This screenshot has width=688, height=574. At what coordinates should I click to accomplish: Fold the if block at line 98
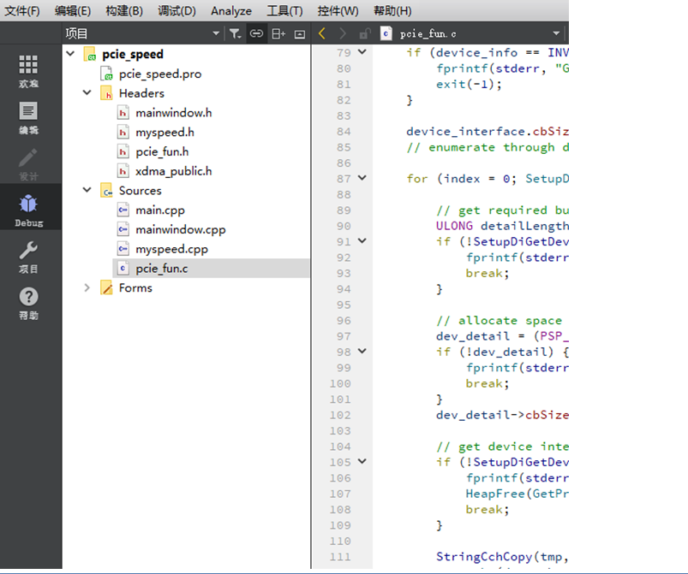click(x=362, y=351)
